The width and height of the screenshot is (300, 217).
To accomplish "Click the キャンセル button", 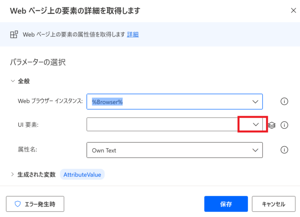I will click(x=274, y=204).
